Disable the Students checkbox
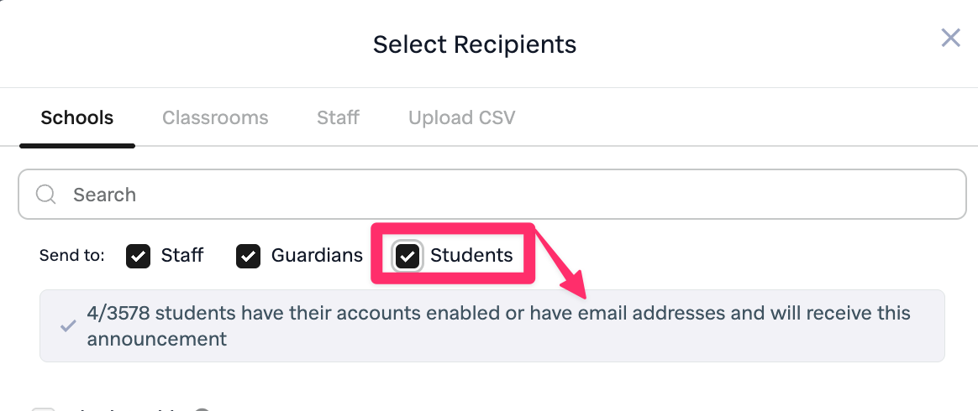Viewport: 978px width, 411px height. tap(407, 257)
